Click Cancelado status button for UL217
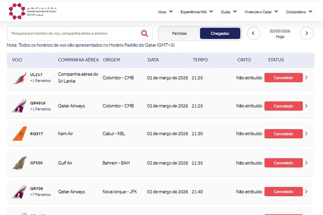 click(283, 78)
